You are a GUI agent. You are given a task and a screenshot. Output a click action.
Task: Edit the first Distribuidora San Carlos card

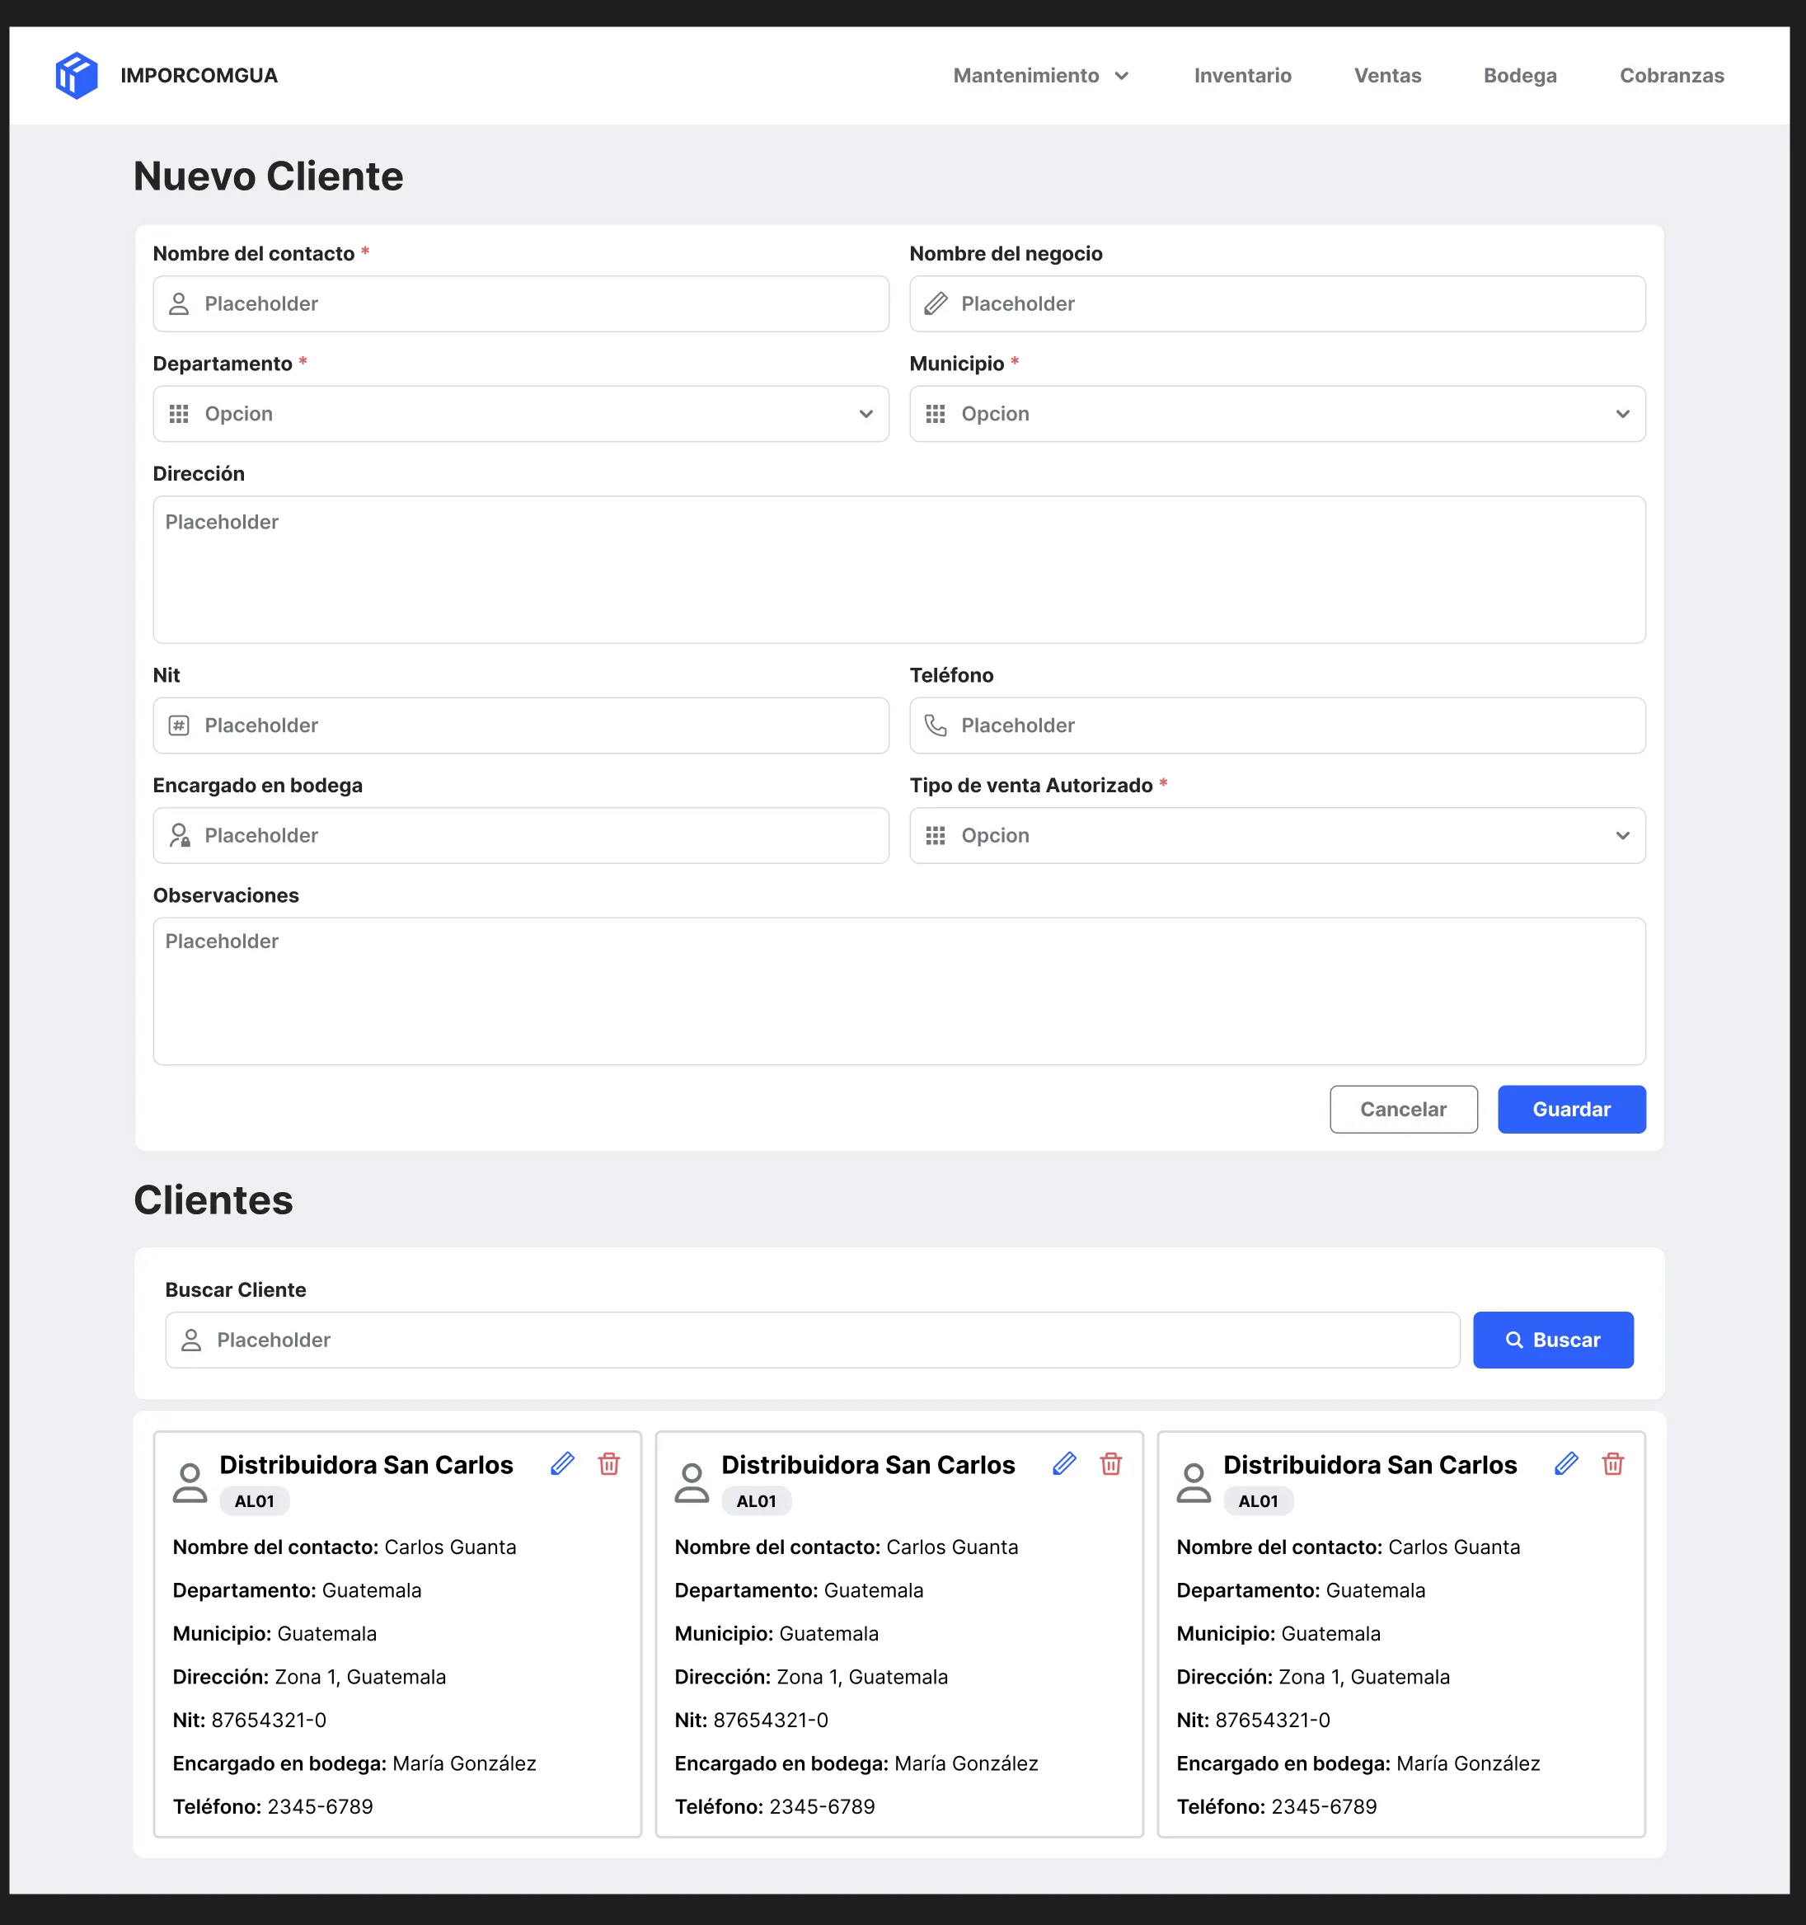tap(563, 1463)
